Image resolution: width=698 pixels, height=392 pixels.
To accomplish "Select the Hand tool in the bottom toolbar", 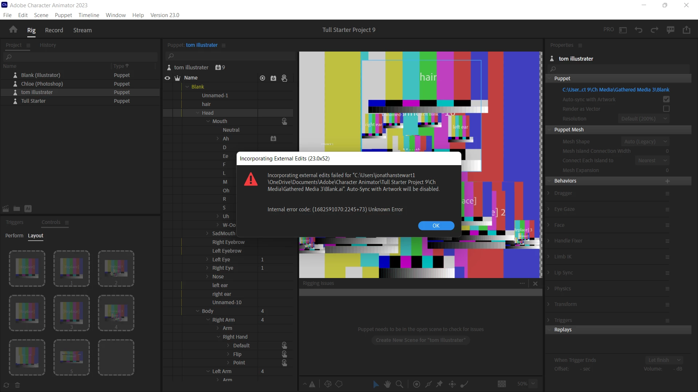I will 388,384.
